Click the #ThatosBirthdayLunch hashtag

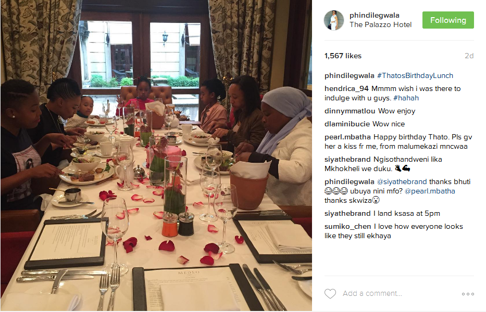pos(415,75)
